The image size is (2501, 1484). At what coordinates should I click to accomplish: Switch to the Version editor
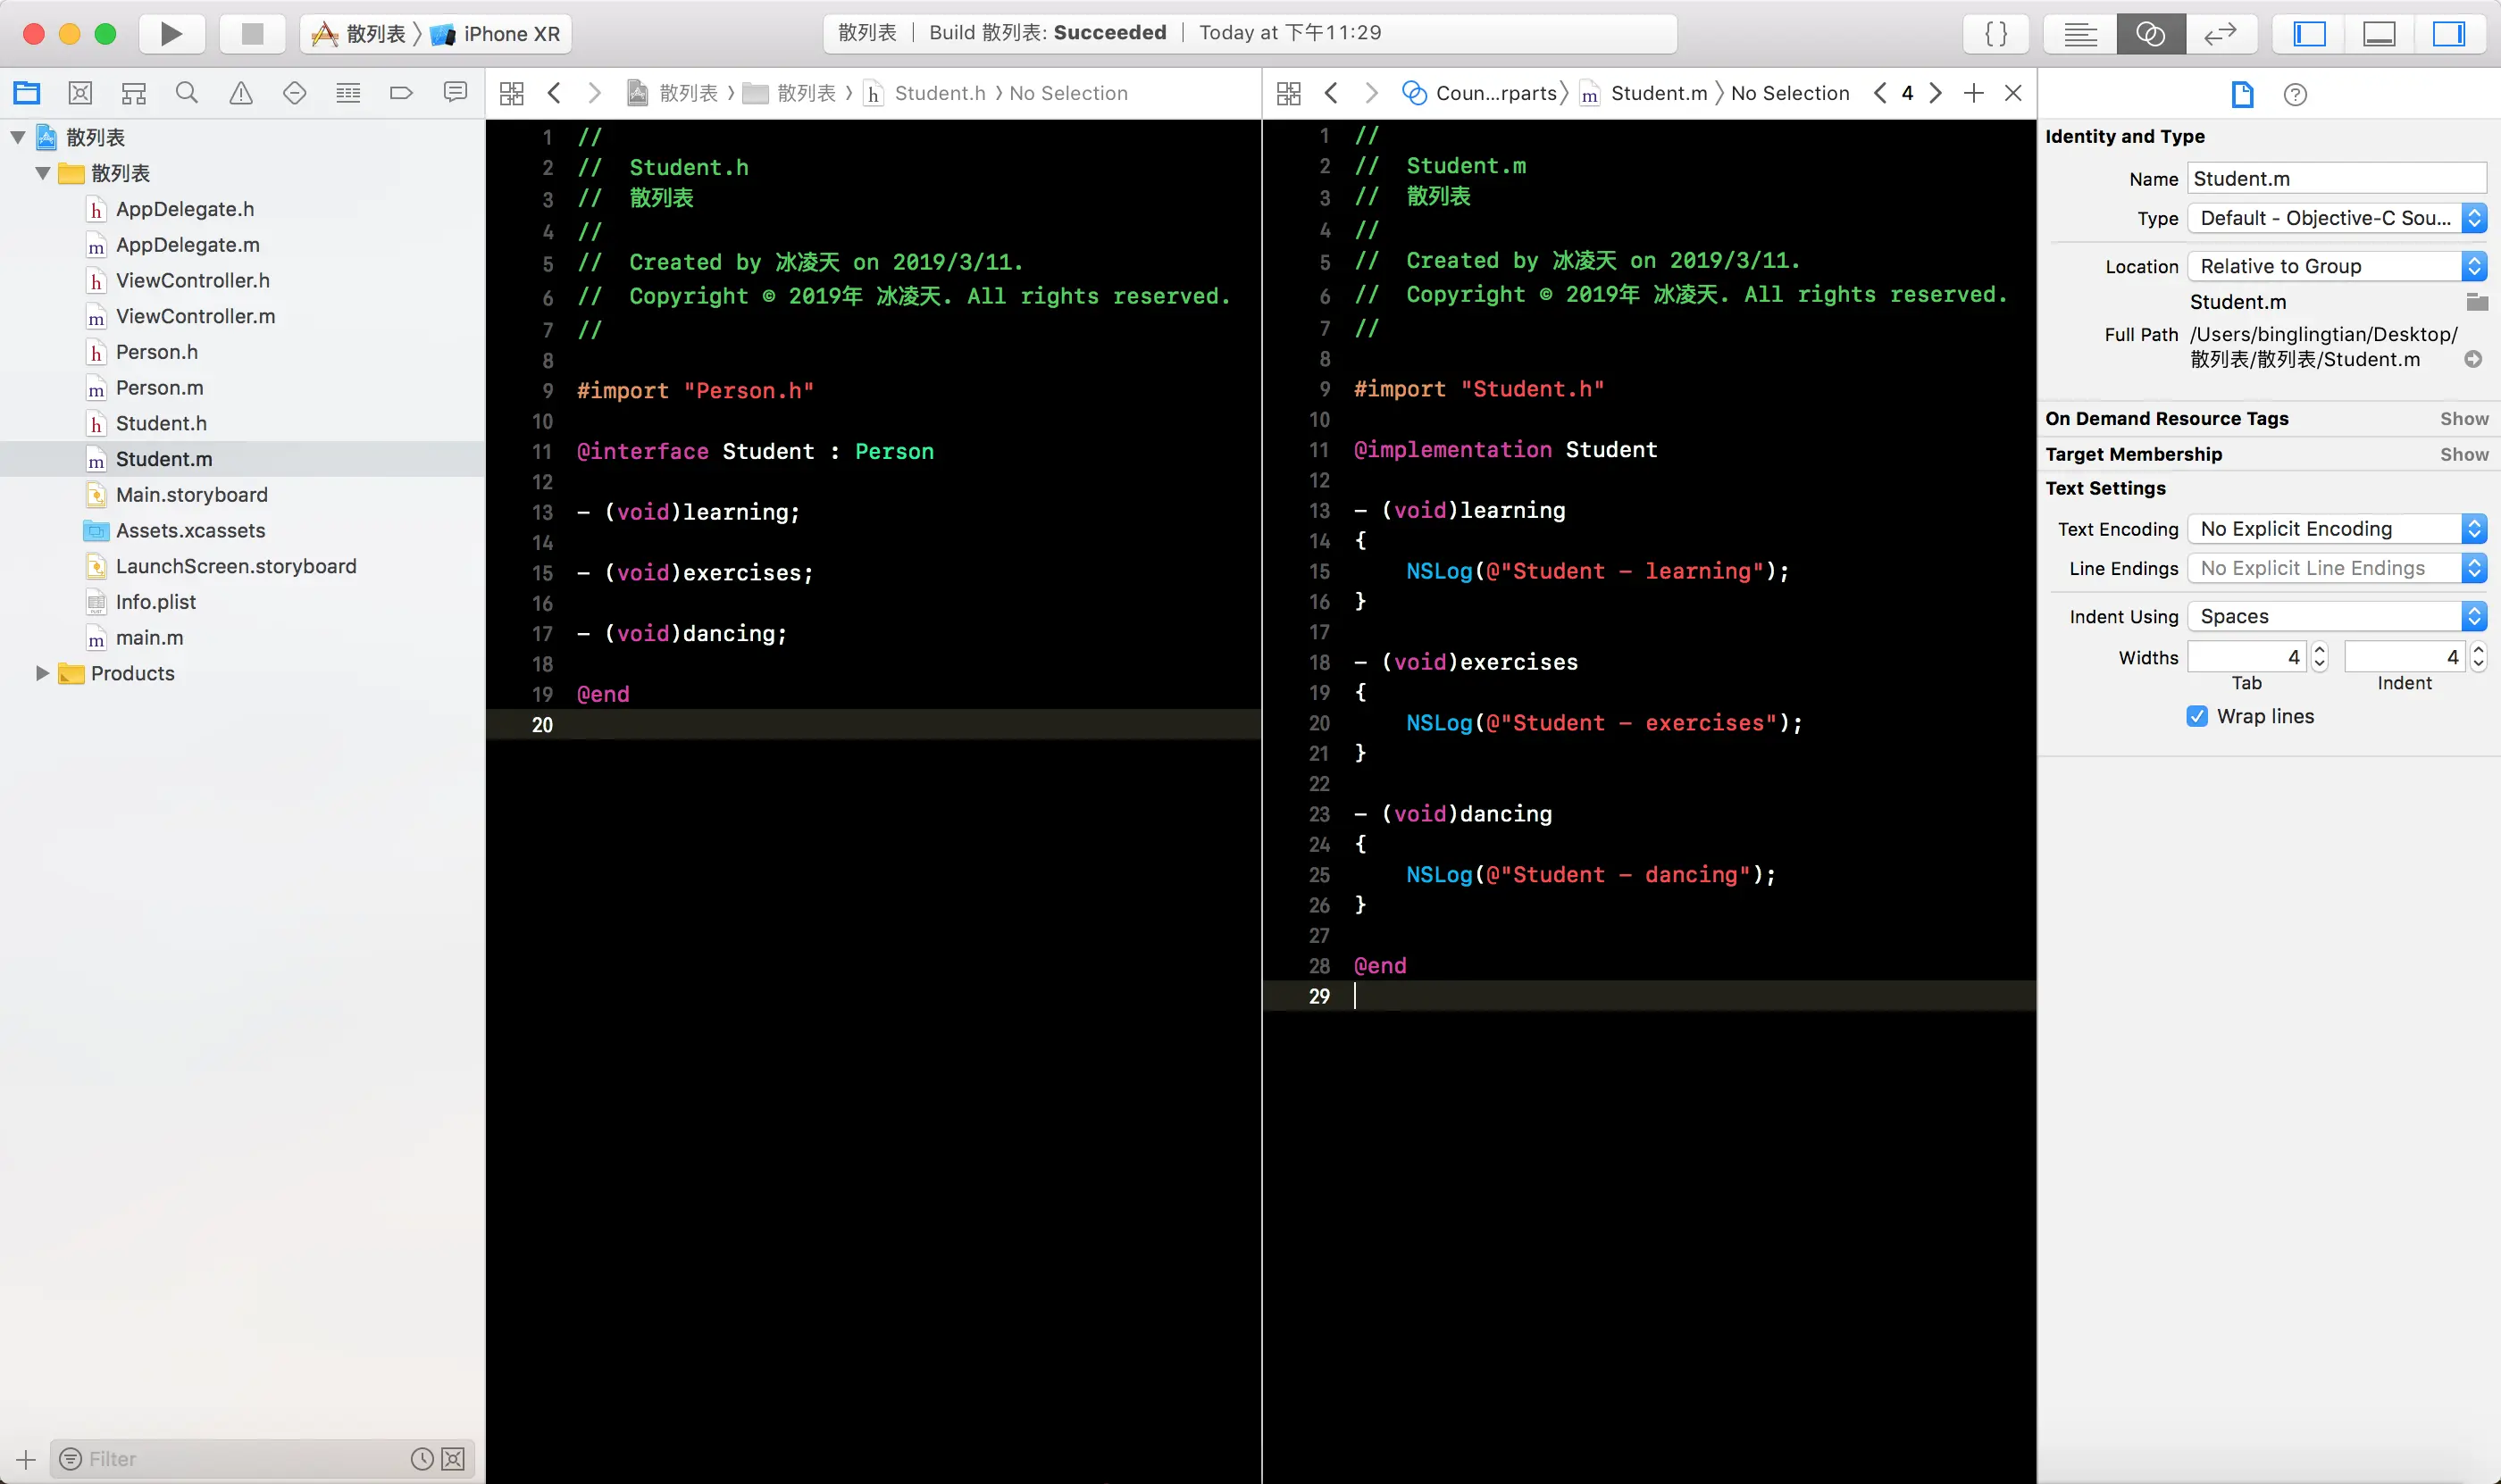point(2220,34)
